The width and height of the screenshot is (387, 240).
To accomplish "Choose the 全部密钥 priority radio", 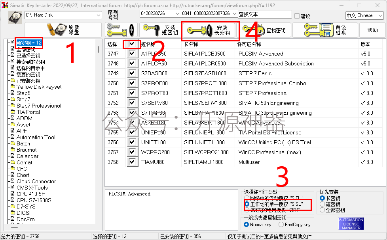I will (322, 210).
